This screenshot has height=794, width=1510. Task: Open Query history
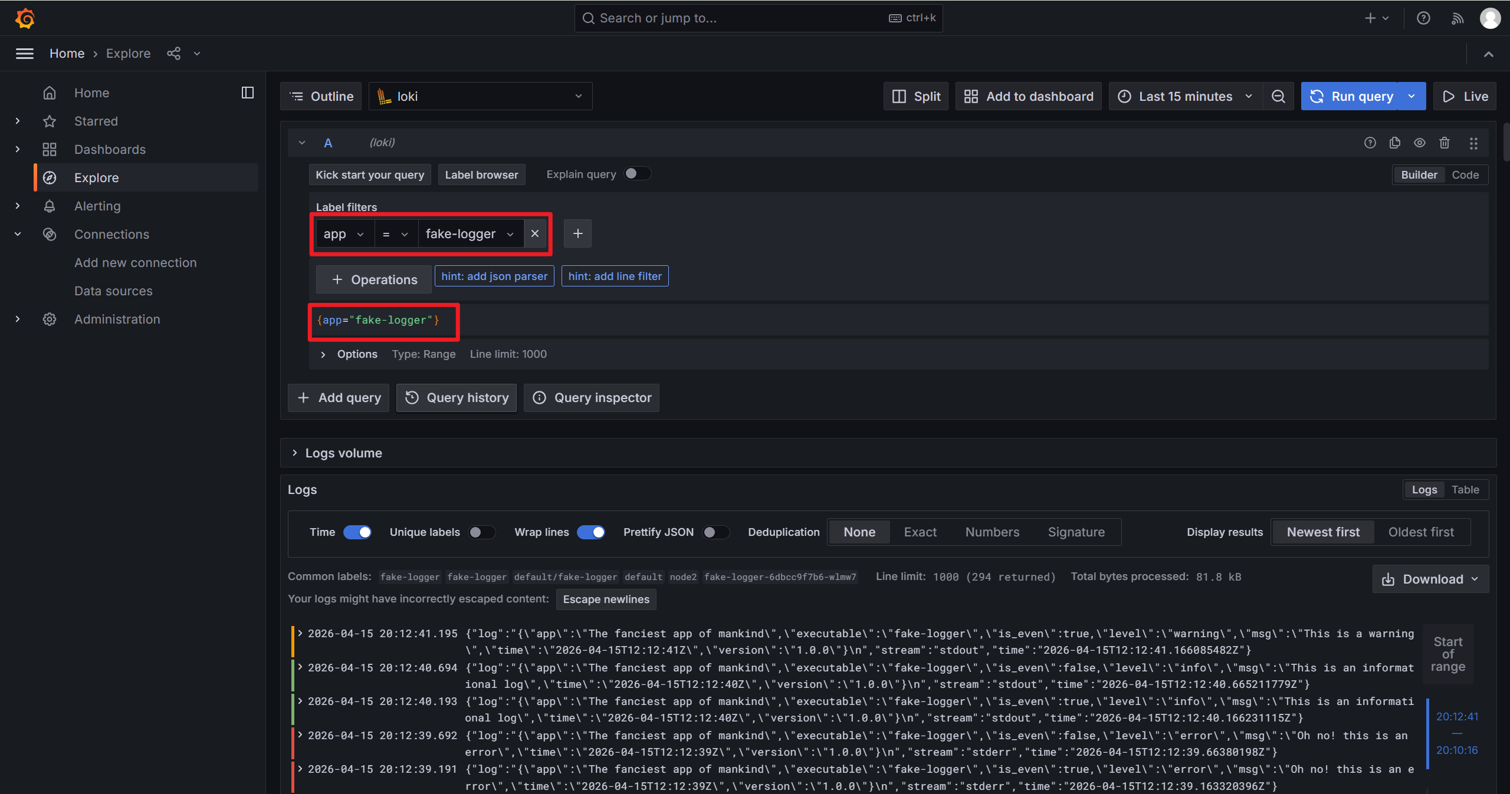[x=457, y=398]
